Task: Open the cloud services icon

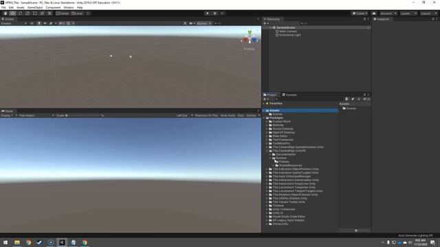Action: [374, 14]
